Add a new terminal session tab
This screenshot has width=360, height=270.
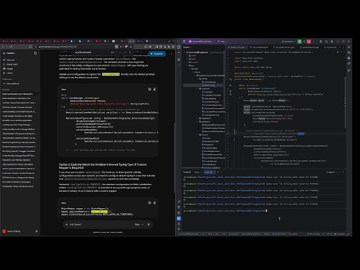[x=218, y=172]
